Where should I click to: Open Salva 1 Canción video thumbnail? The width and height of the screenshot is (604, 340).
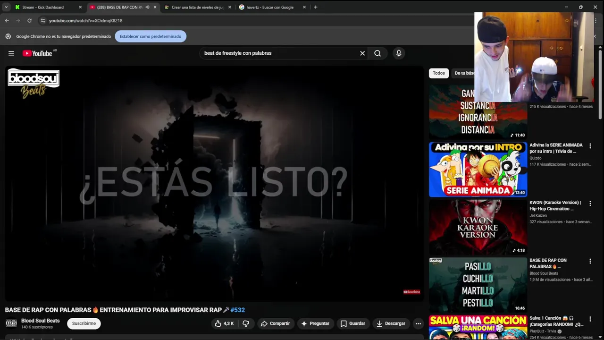tap(478, 327)
